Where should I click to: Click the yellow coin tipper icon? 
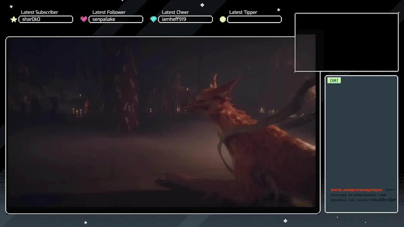(x=223, y=19)
